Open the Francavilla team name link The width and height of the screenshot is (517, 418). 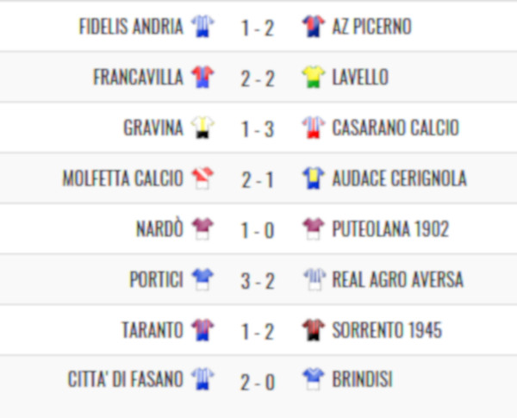click(138, 77)
